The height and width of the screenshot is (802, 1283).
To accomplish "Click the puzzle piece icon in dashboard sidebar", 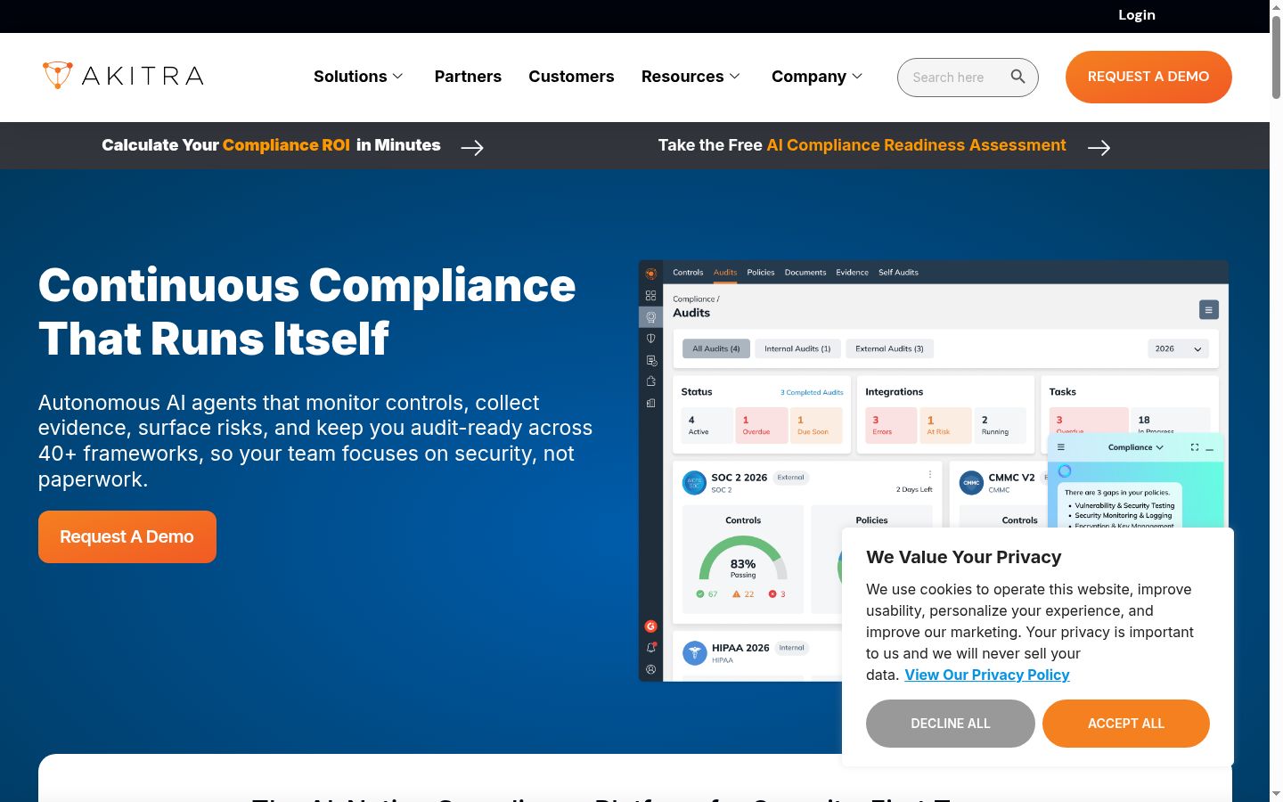I will tap(651, 381).
